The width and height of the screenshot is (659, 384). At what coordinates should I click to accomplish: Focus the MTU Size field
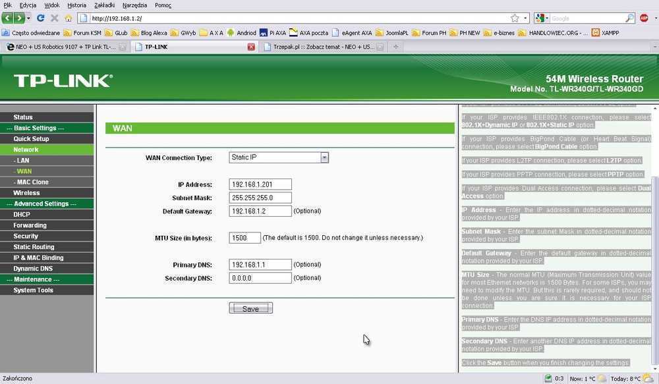pyautogui.click(x=244, y=238)
